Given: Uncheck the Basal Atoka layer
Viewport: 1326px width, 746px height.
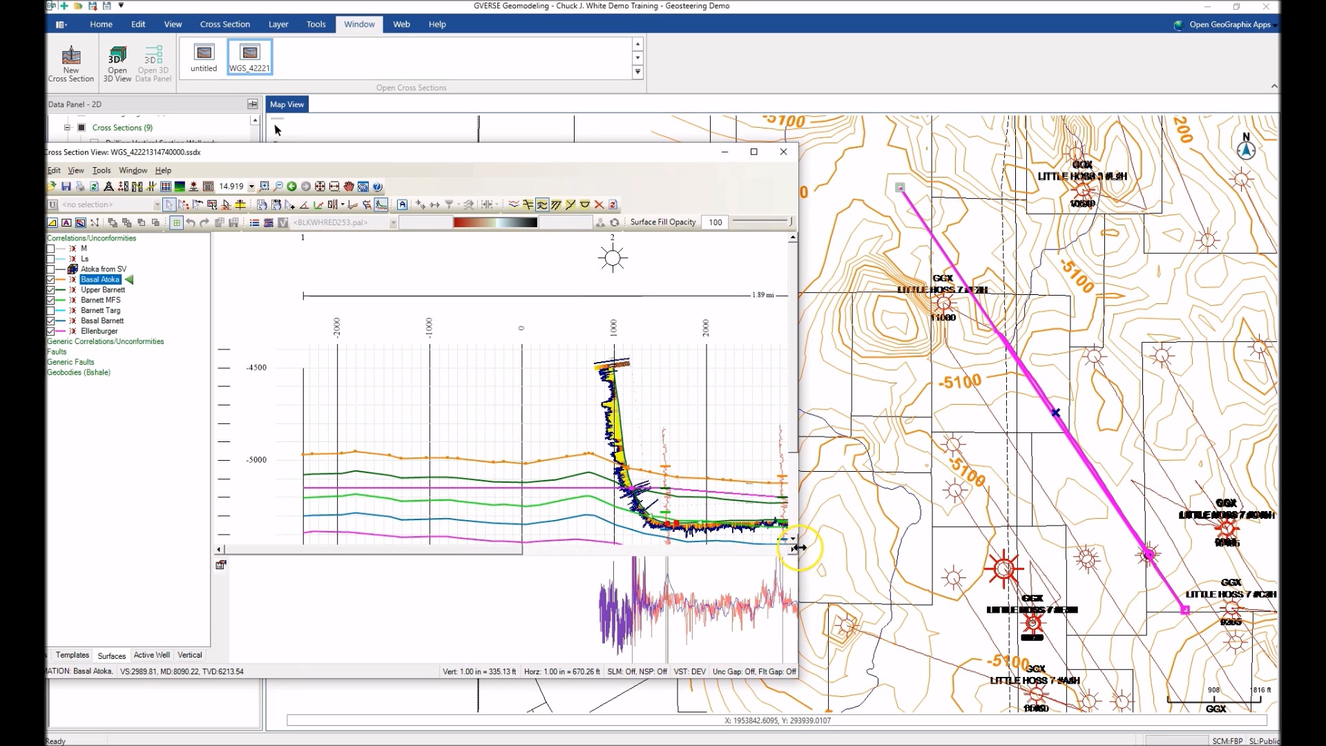Looking at the screenshot, I should coord(51,279).
